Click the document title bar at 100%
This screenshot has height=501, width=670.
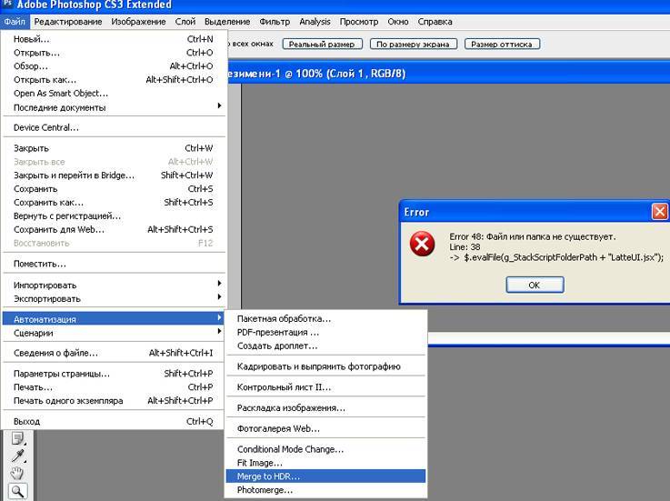pyautogui.click(x=448, y=74)
